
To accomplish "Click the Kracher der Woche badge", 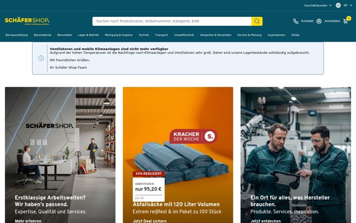I will pyautogui.click(x=193, y=136).
